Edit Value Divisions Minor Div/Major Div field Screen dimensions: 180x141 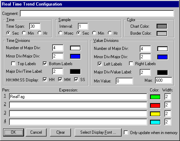tap(145, 57)
